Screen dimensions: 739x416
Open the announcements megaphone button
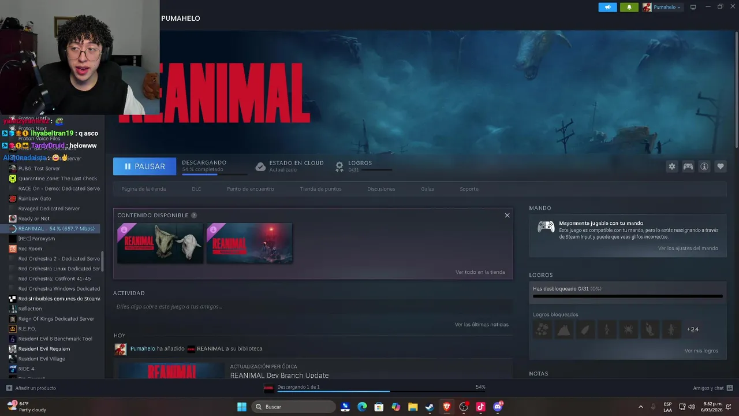click(x=607, y=7)
